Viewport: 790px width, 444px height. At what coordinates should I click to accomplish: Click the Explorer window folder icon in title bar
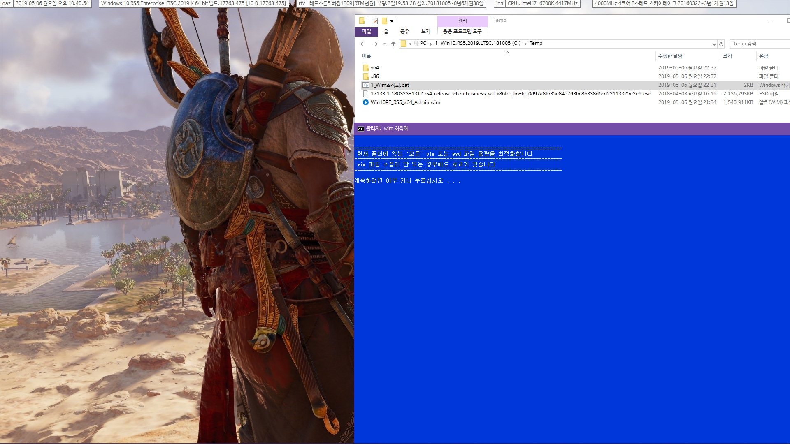pyautogui.click(x=362, y=21)
